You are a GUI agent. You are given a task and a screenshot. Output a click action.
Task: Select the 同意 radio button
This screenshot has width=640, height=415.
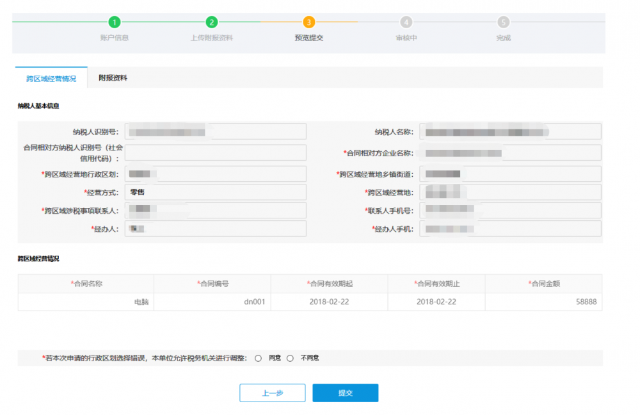(259, 358)
